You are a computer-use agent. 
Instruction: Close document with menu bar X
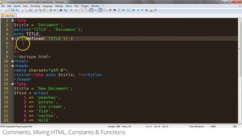click(x=240, y=6)
